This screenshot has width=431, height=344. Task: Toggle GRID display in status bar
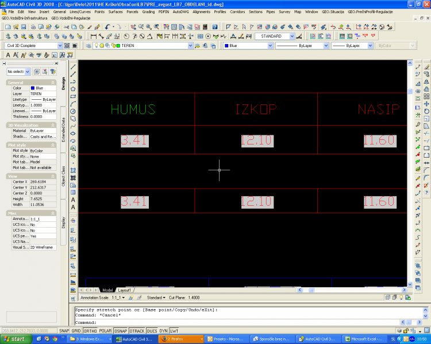point(76,331)
